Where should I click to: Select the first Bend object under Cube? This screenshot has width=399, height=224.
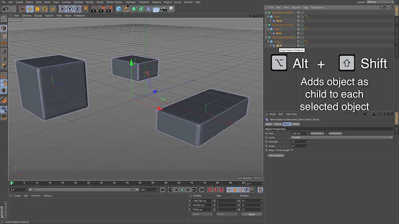coord(279,21)
